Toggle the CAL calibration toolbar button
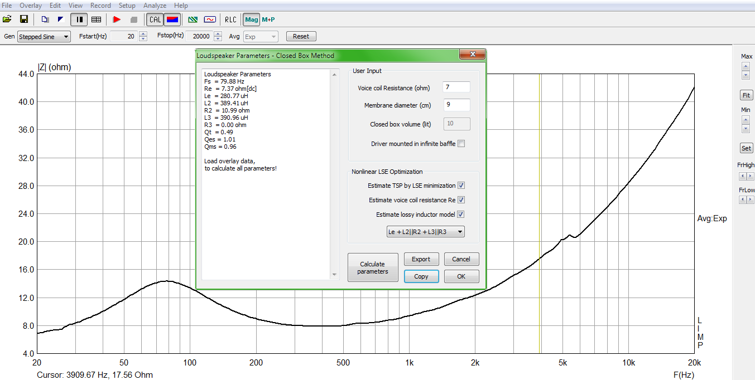755x380 pixels. pyautogui.click(x=155, y=20)
